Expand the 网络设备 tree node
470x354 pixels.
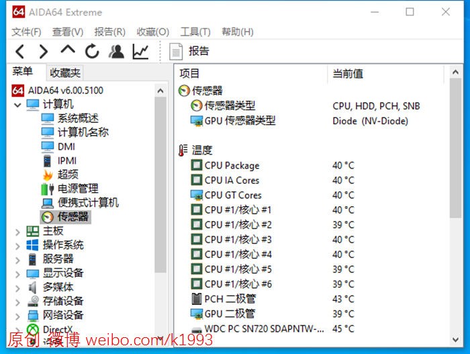[x=17, y=316]
